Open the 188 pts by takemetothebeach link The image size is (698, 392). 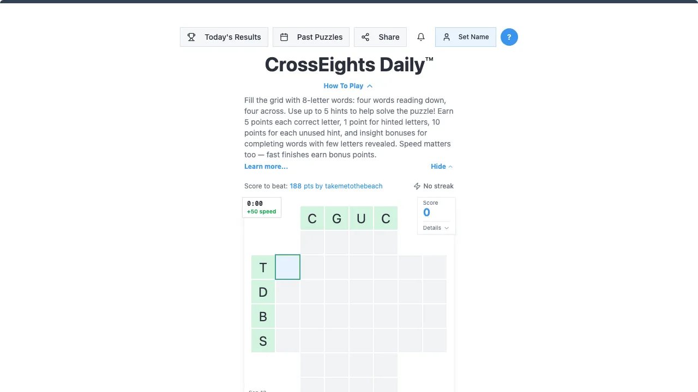pyautogui.click(x=336, y=186)
